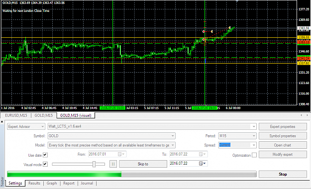Click the 6 Jul 00:00 time label
The width and height of the screenshot is (311, 189).
(233, 108)
